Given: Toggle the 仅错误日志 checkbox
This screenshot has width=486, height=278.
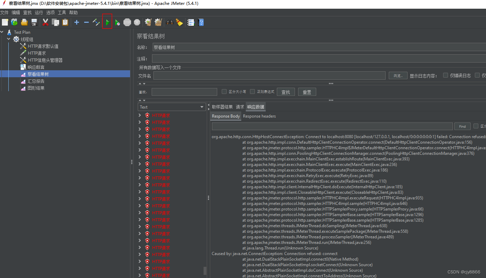Looking at the screenshot, I should [x=446, y=75].
